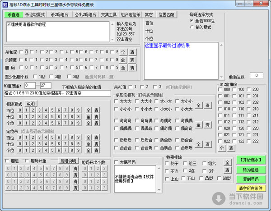Focus the 格式 和值 input box
The height and width of the screenshot is (211, 271).
click(57, 93)
